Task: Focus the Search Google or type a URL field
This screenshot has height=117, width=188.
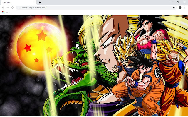Action: tap(96, 8)
